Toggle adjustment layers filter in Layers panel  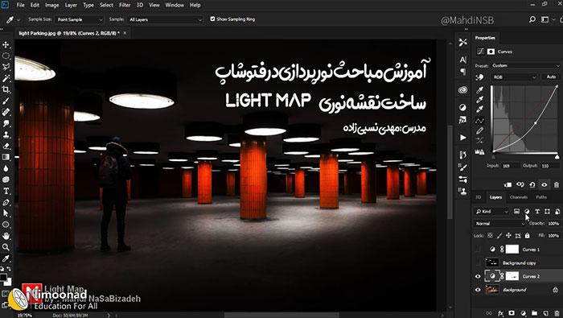click(x=527, y=211)
